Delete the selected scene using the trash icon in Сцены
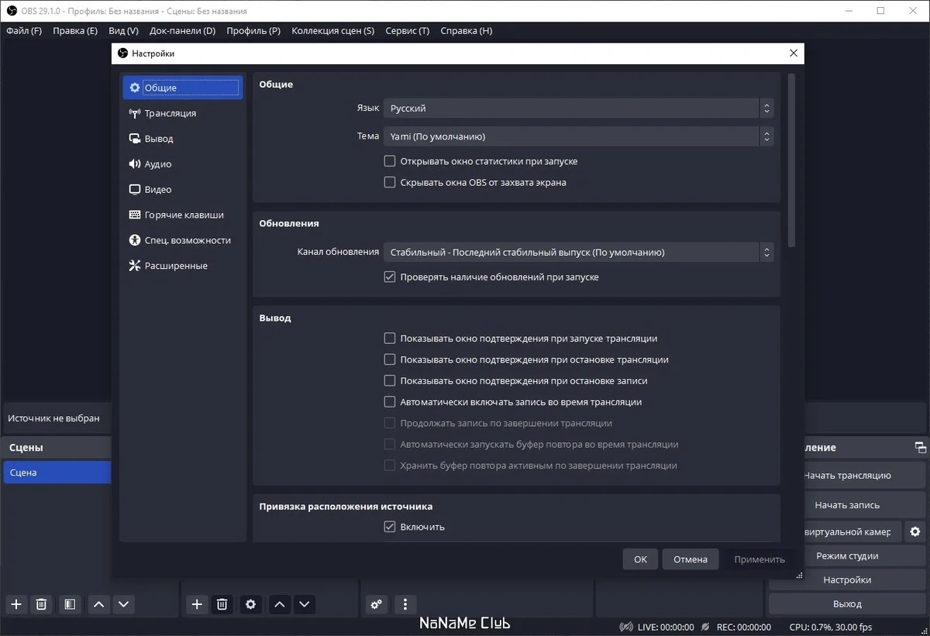Viewport: 930px width, 636px height. (42, 604)
